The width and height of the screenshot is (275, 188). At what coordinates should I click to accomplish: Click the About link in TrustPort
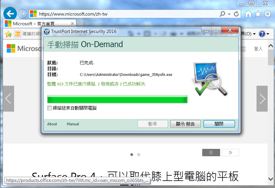click(x=52, y=124)
